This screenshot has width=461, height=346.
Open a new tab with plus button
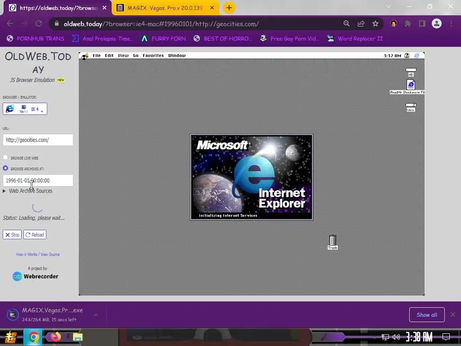229,8
